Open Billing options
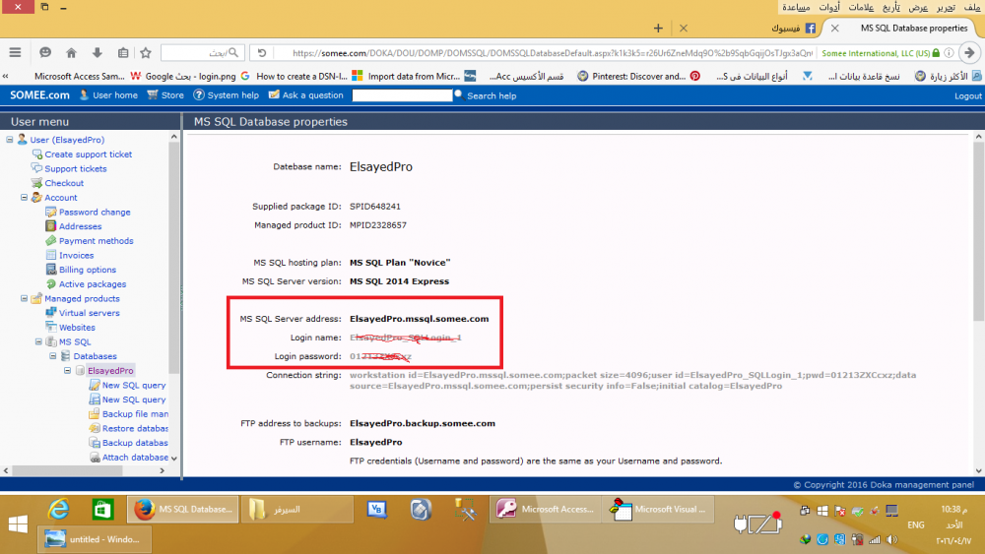 tap(88, 270)
